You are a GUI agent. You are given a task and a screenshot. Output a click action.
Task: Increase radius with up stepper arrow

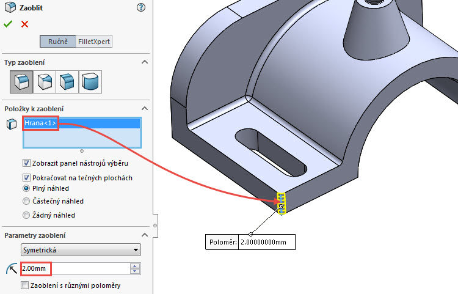(x=135, y=266)
